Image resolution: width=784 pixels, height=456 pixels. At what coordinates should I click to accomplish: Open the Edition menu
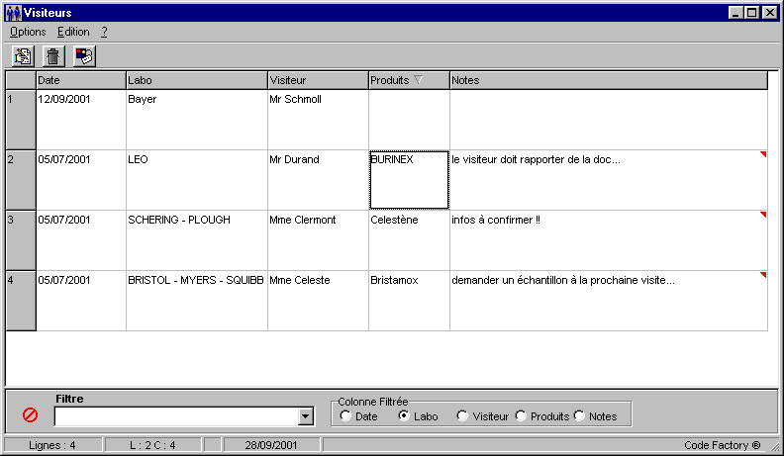pyautogui.click(x=73, y=32)
